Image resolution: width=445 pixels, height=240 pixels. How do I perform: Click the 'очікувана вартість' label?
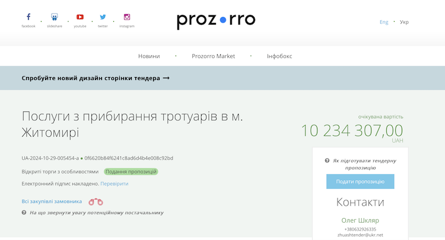pos(380,117)
